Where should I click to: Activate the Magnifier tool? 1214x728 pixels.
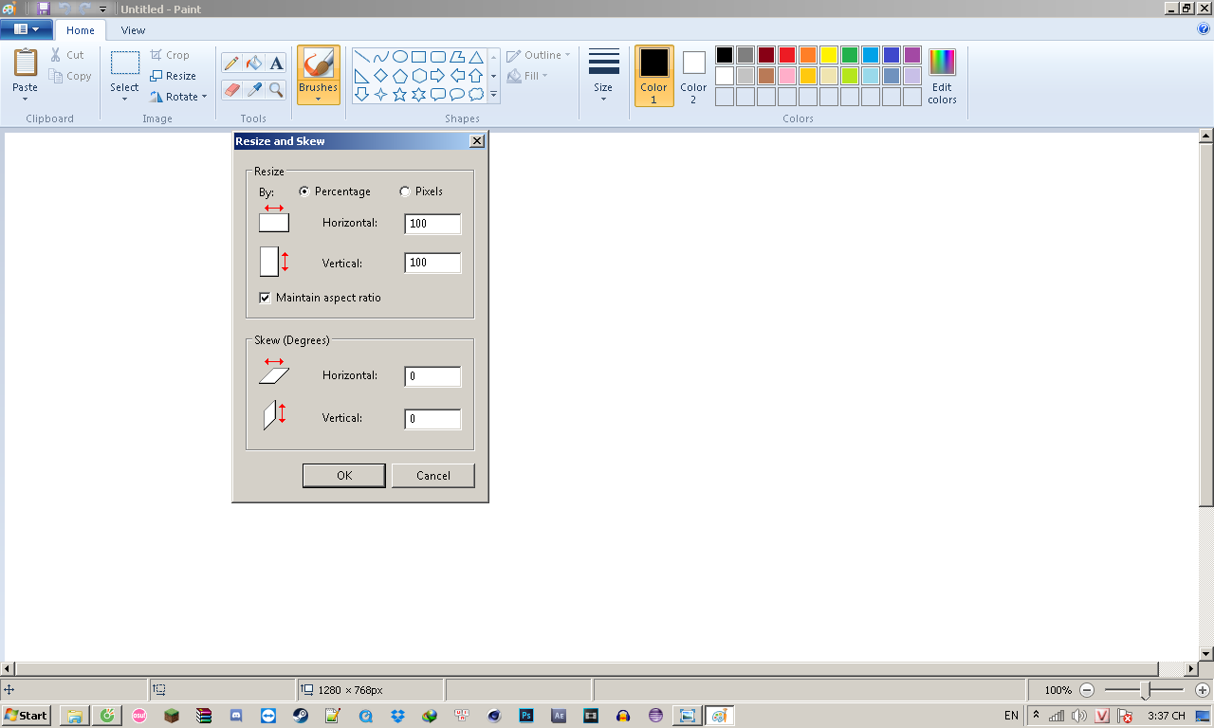click(276, 90)
